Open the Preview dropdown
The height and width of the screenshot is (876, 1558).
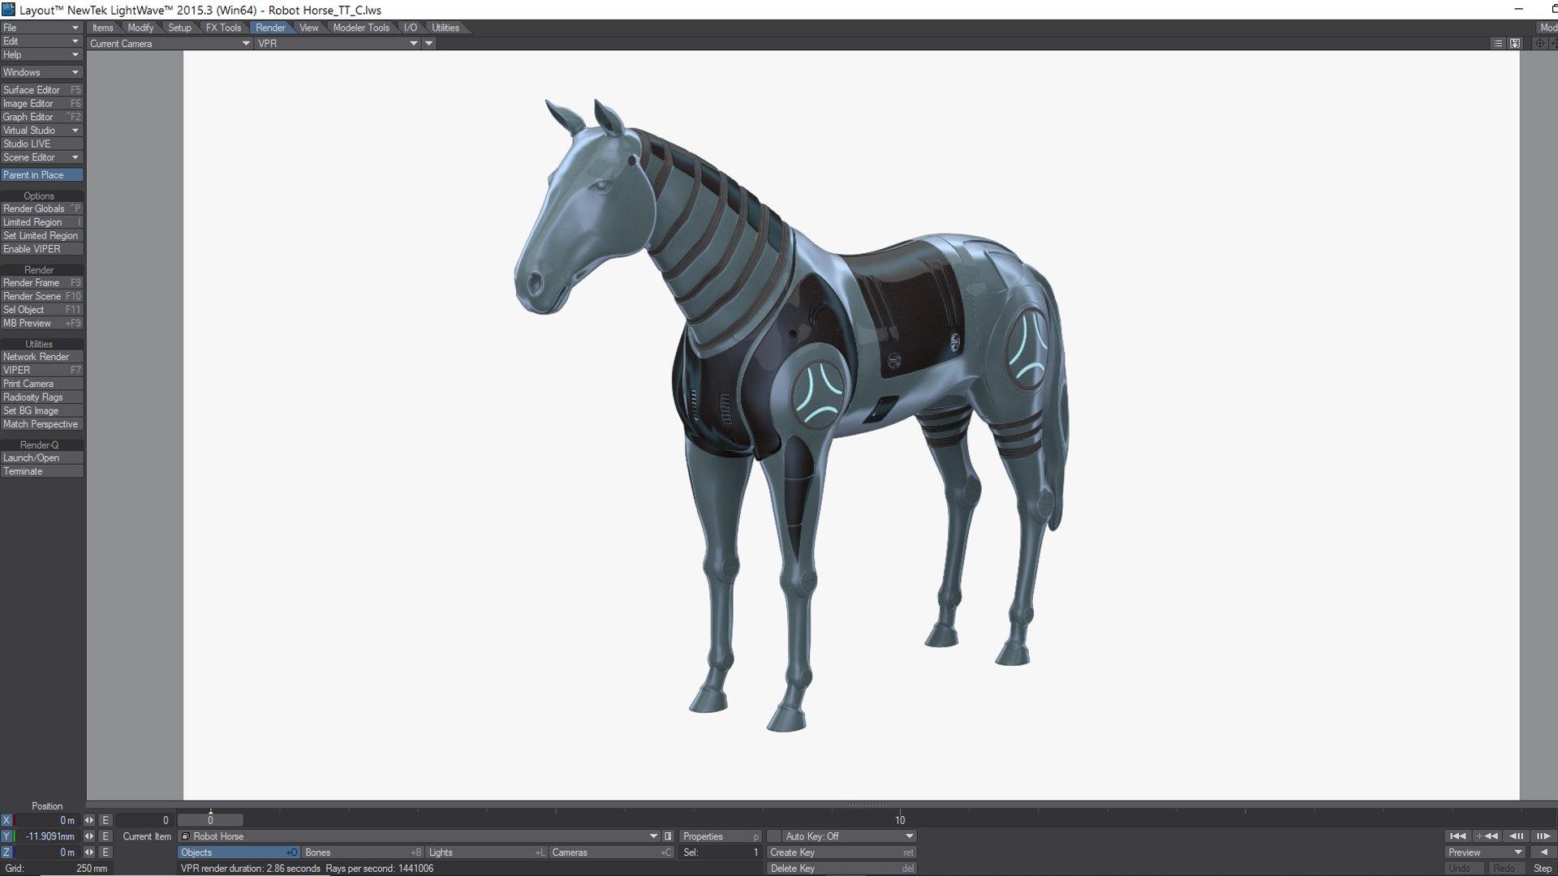pyautogui.click(x=1485, y=852)
